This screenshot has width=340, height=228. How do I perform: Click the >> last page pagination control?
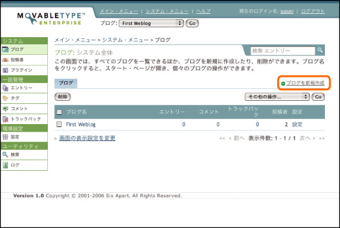point(322,139)
